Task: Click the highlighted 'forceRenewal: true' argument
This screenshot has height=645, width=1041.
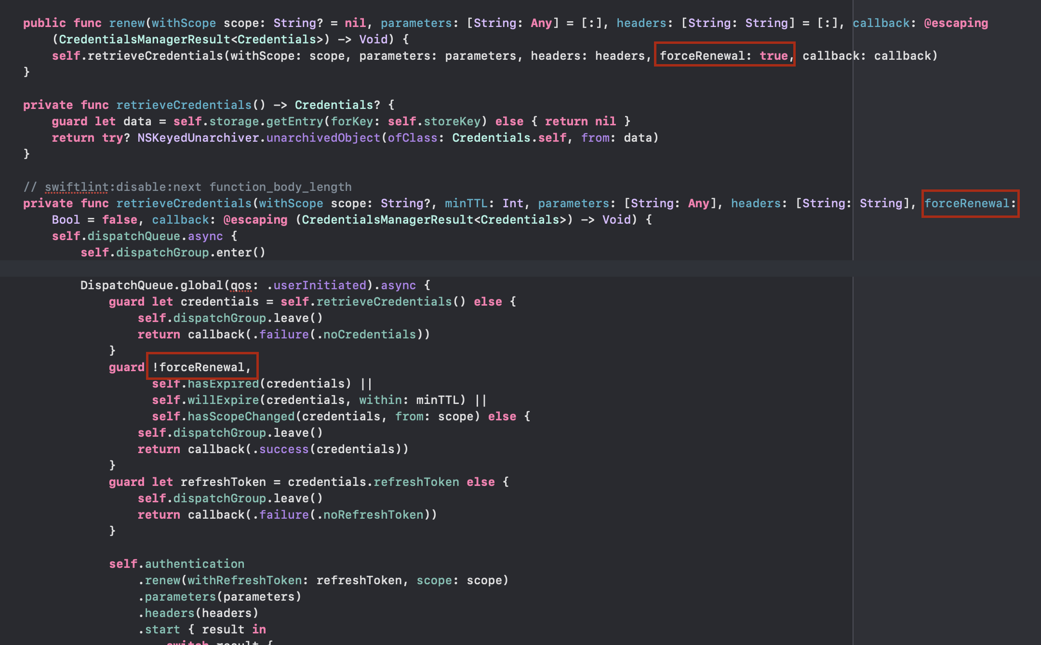Action: point(724,56)
